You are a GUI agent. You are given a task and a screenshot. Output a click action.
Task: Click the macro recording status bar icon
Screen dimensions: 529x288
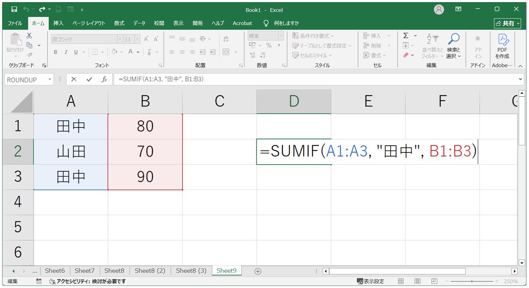[39, 281]
